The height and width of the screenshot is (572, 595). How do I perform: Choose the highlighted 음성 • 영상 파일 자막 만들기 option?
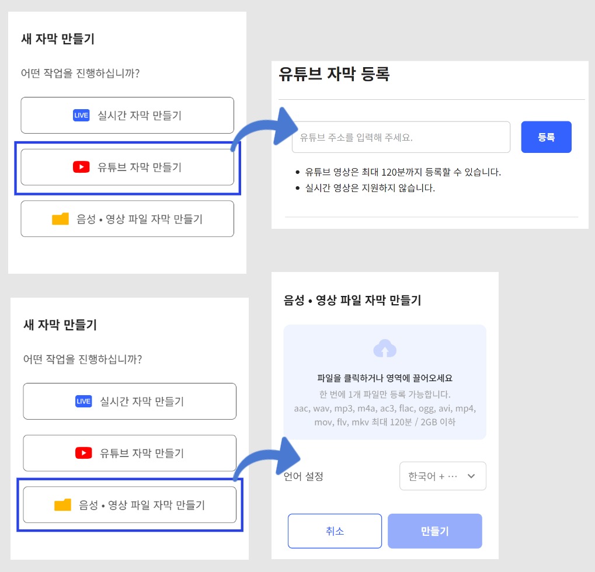pyautogui.click(x=130, y=505)
